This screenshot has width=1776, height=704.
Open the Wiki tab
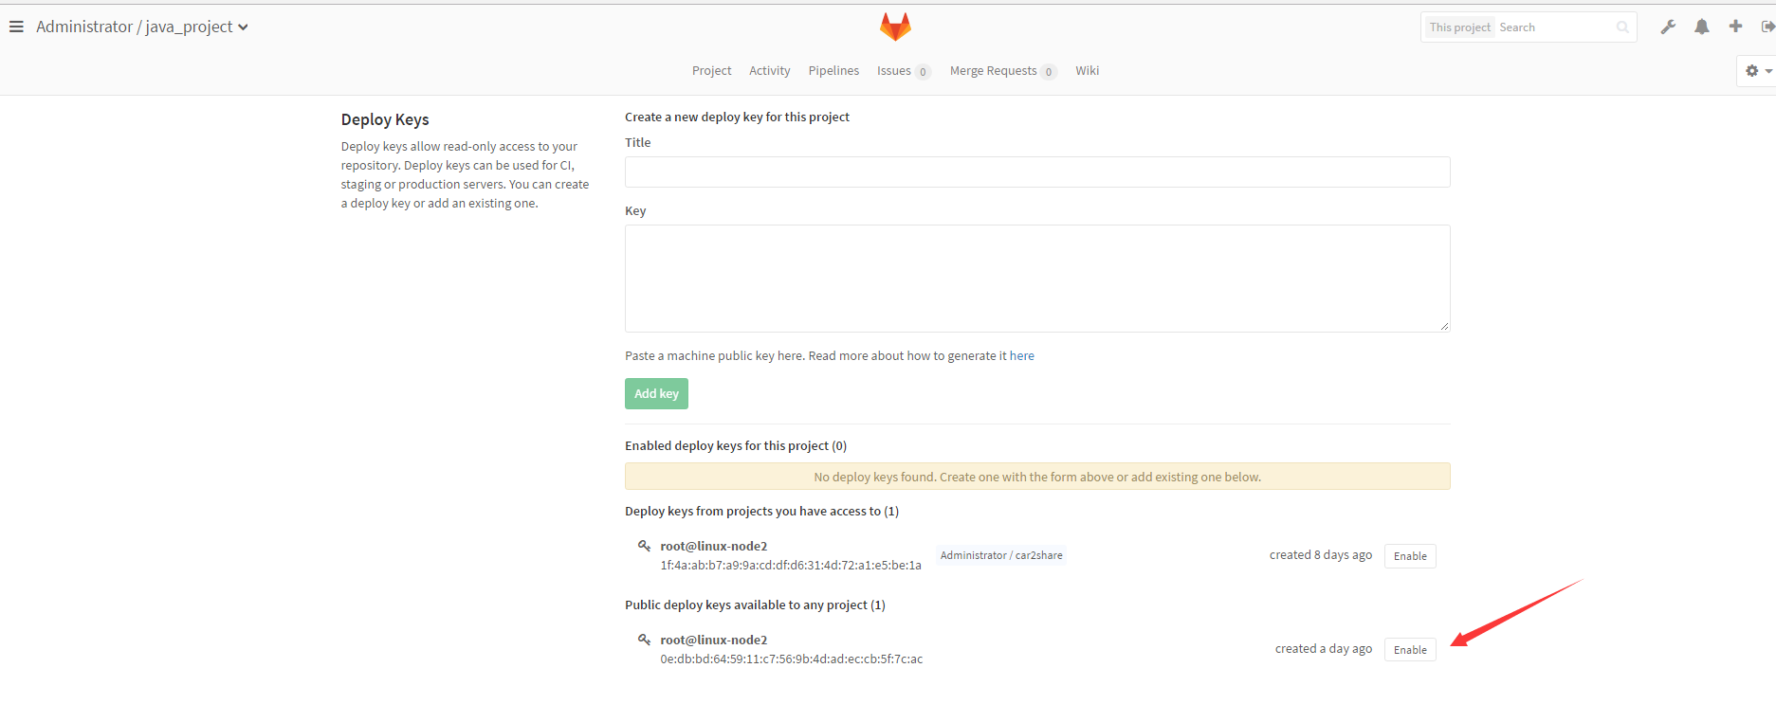1087,71
